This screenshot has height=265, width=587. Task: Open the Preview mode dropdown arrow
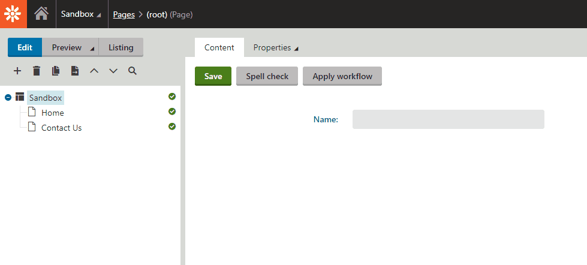(92, 49)
